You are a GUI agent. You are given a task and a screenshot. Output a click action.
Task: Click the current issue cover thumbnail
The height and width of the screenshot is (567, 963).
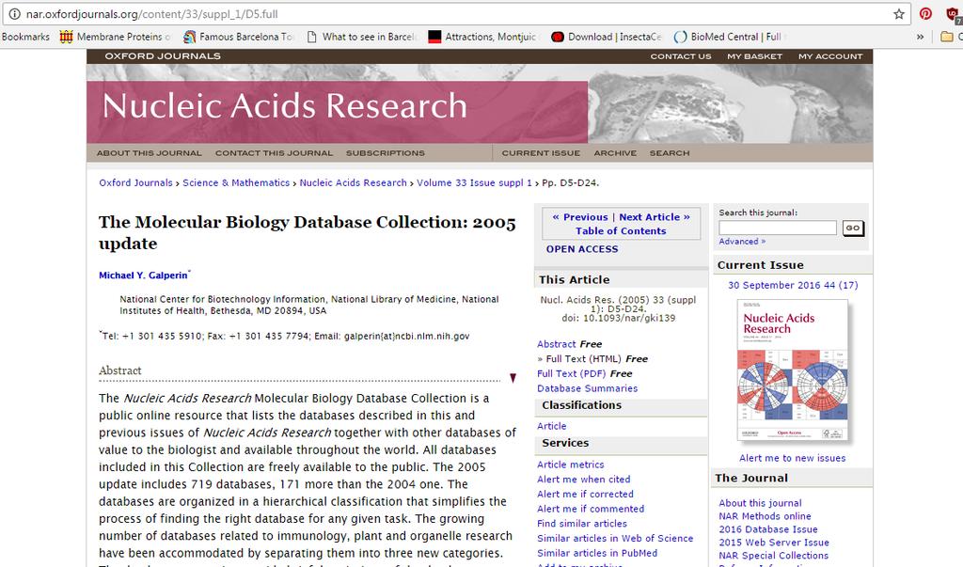pyautogui.click(x=792, y=370)
